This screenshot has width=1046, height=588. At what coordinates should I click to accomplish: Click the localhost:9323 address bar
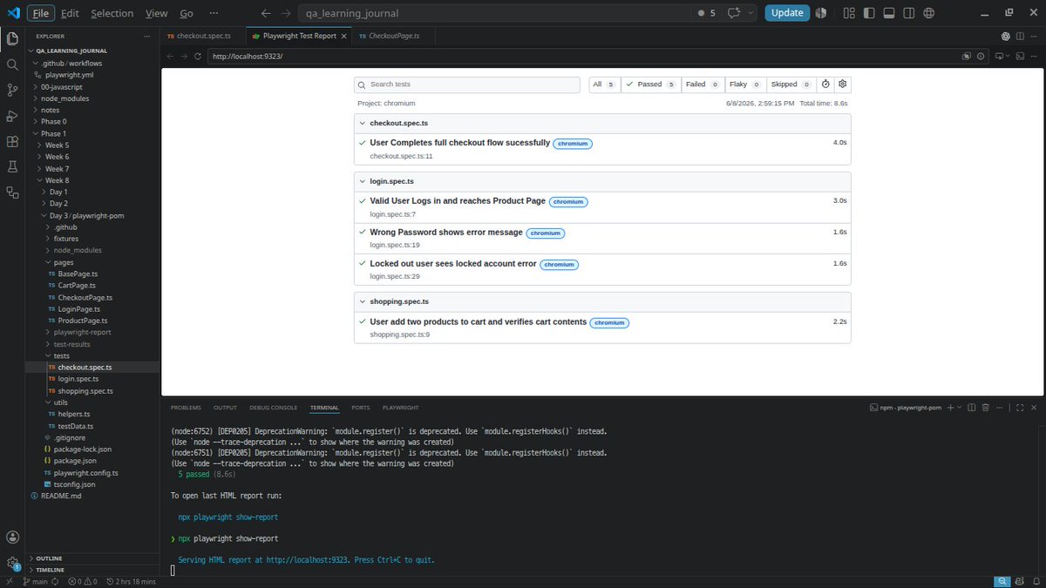coord(582,56)
